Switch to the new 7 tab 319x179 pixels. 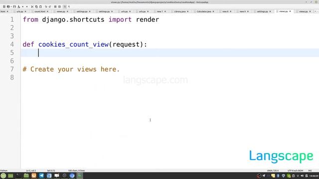160,11
